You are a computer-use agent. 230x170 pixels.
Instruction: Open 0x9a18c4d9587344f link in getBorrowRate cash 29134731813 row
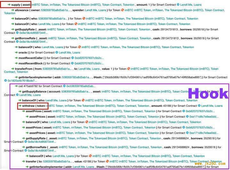tap(34, 42)
